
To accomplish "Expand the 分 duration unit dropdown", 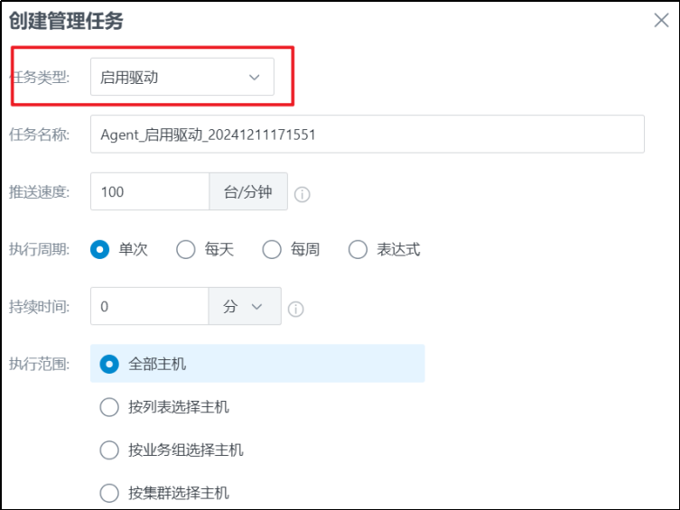I will (245, 307).
